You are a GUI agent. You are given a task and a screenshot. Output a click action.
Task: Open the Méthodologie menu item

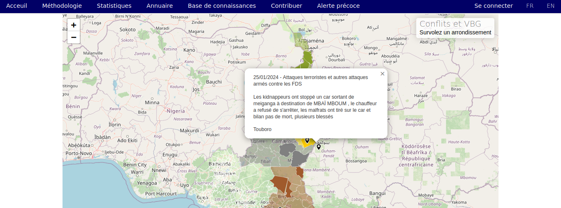point(62,6)
